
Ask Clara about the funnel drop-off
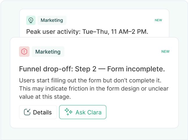click(x=83, y=112)
